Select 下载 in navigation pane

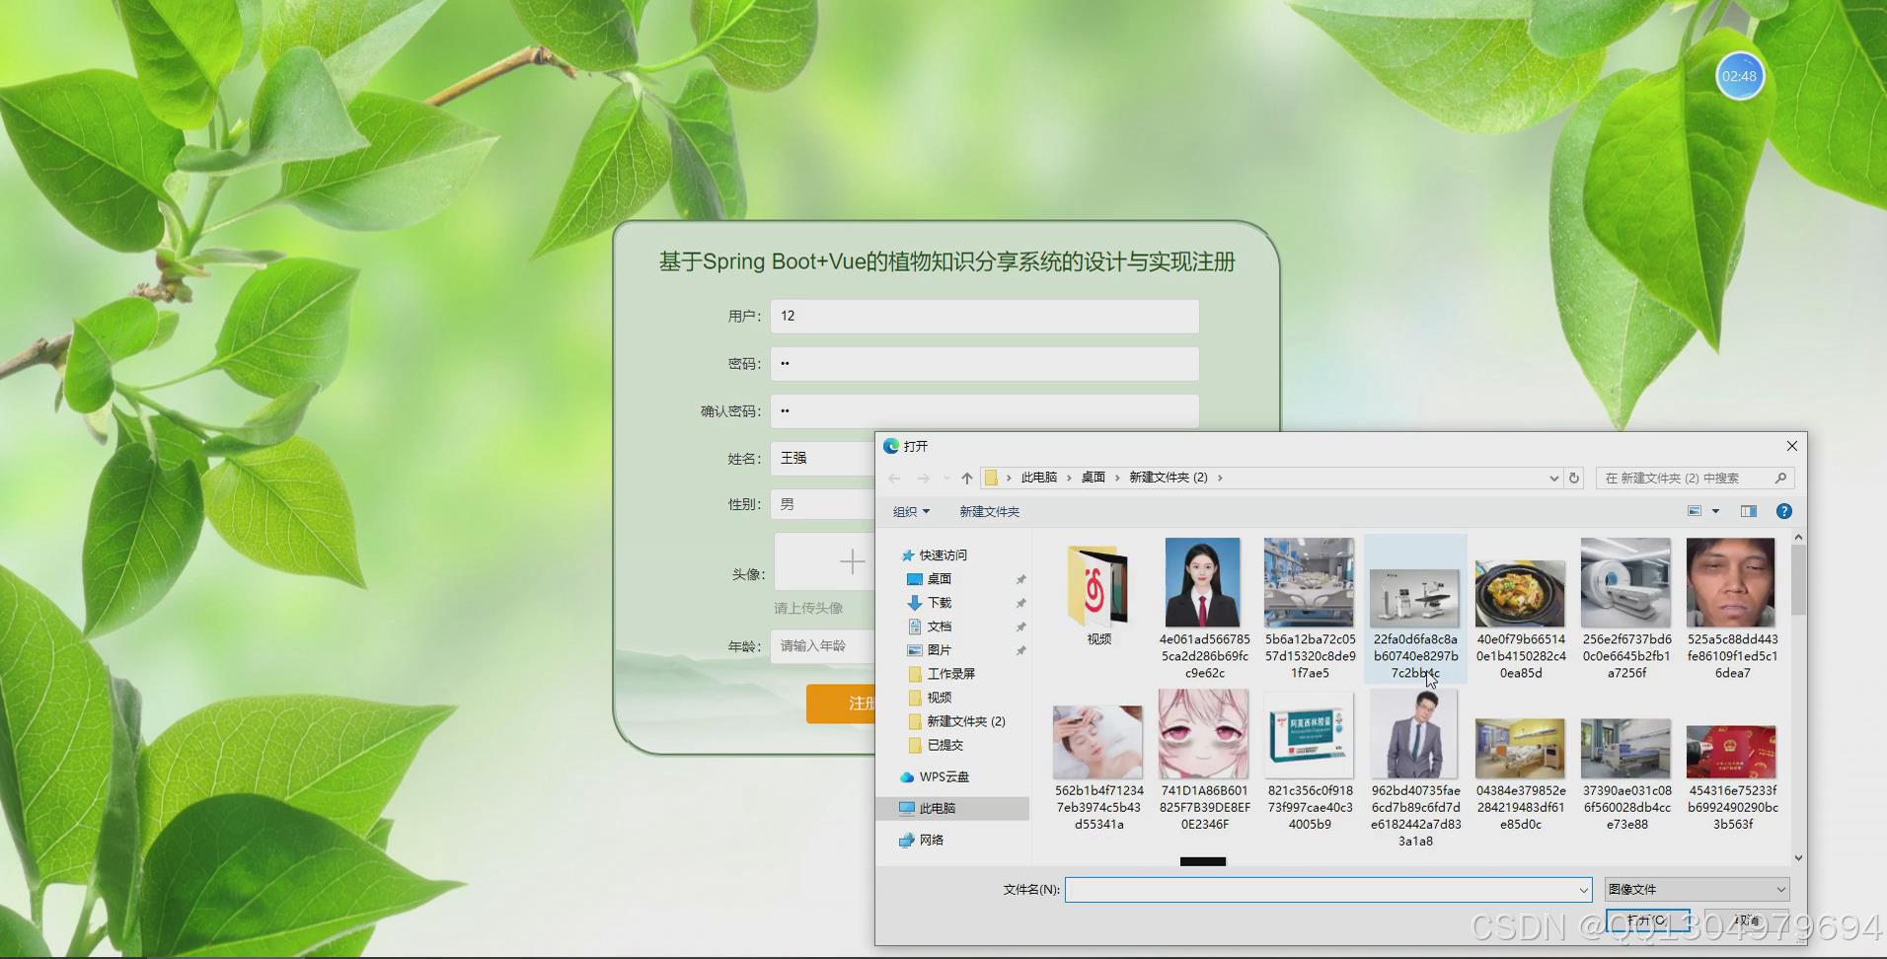click(x=939, y=603)
